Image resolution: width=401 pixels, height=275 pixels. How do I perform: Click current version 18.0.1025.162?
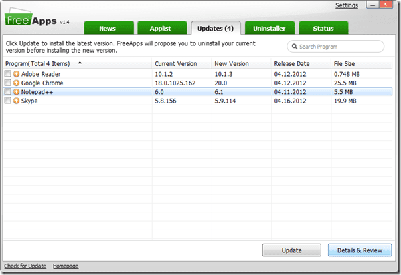[175, 83]
